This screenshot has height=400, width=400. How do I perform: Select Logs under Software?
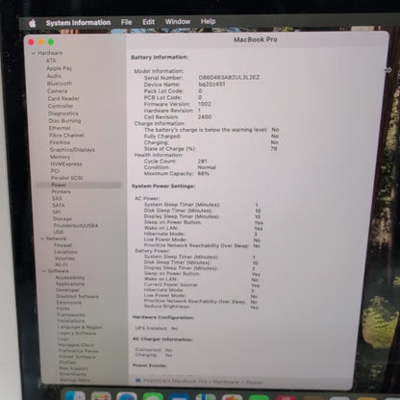tap(63, 338)
